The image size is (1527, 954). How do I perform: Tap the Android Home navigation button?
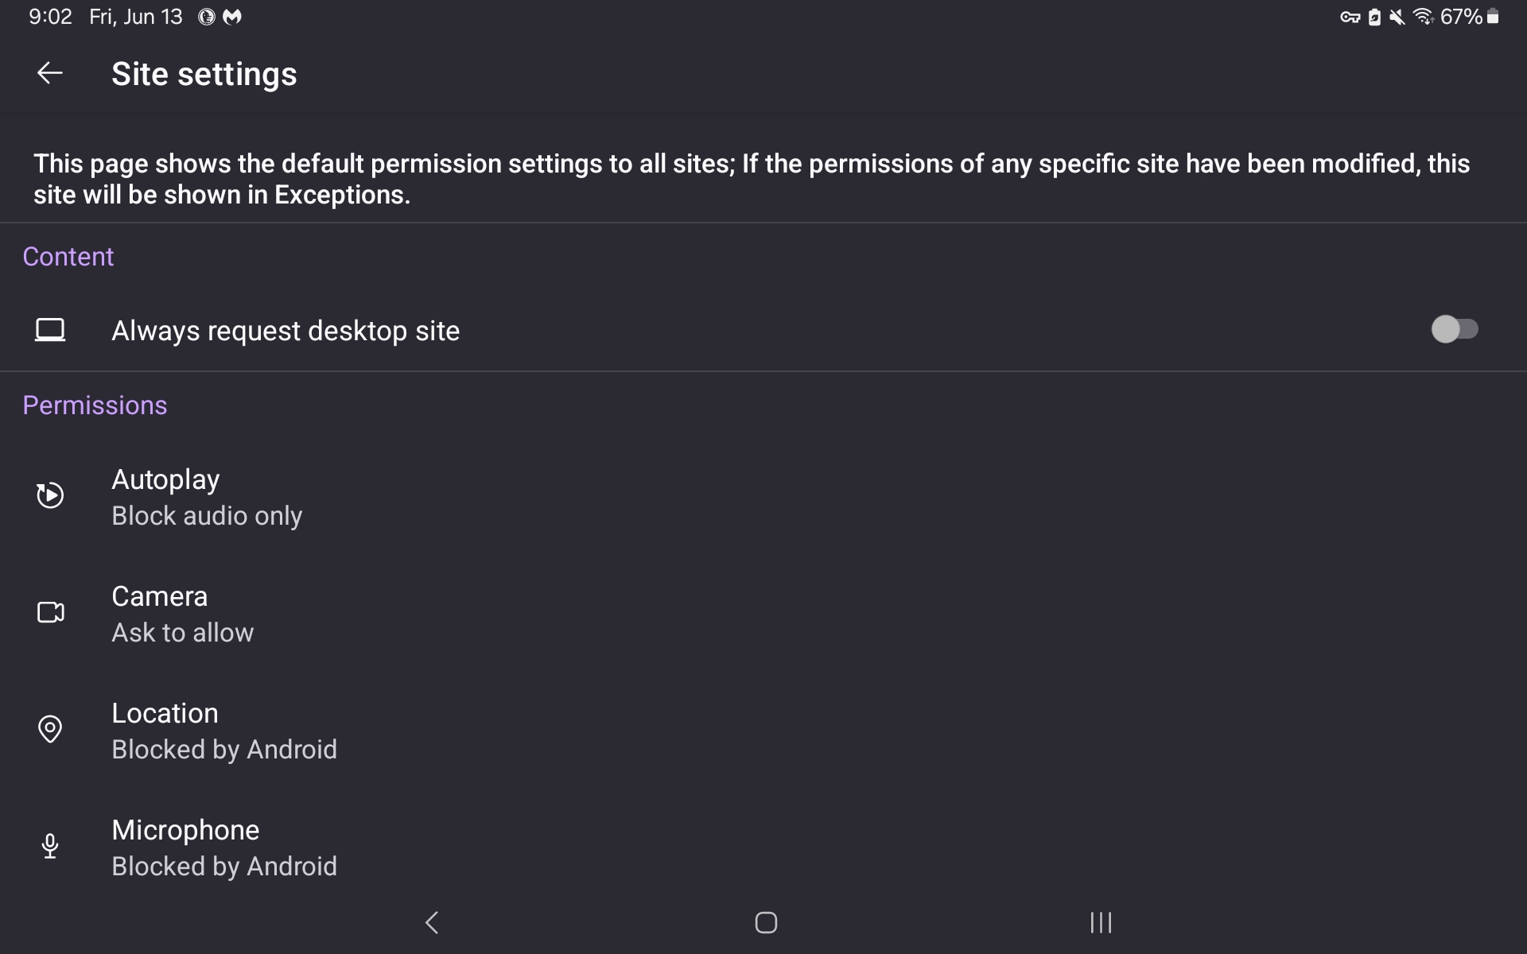[766, 922]
